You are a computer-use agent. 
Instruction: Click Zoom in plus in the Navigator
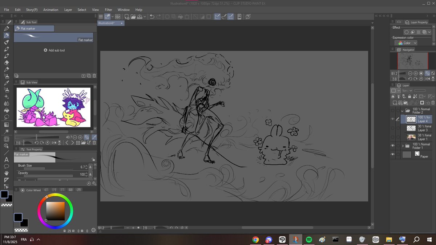416,73
